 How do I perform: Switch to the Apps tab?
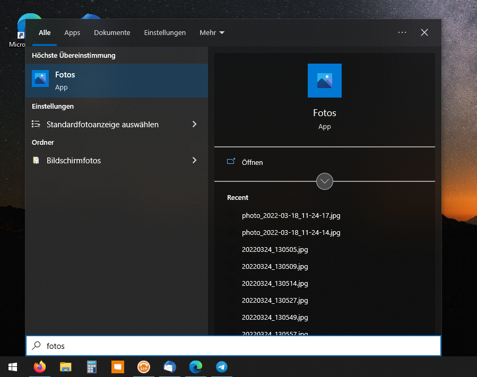[x=72, y=32]
